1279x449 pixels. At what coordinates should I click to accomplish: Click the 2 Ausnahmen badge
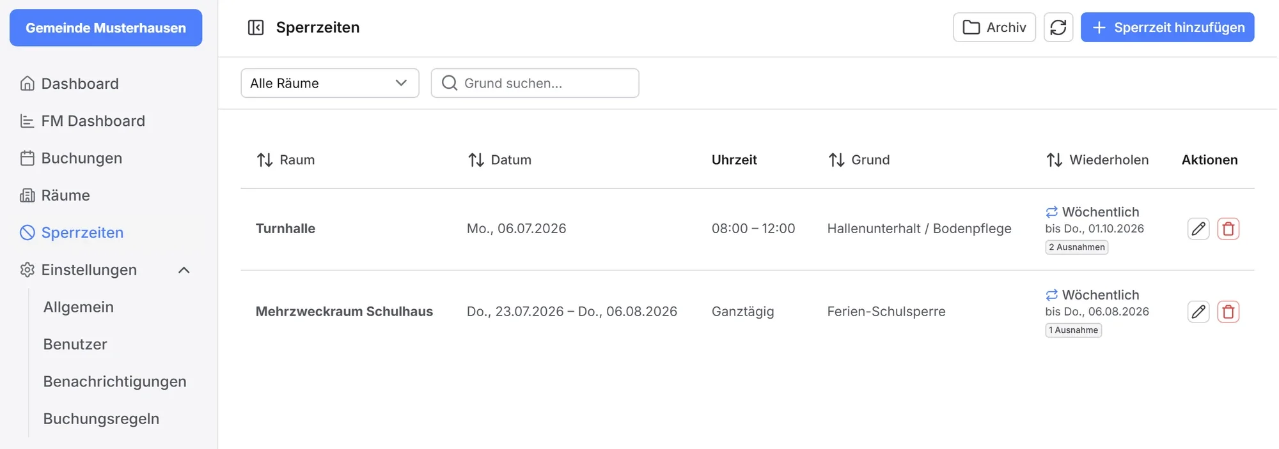[1077, 247]
